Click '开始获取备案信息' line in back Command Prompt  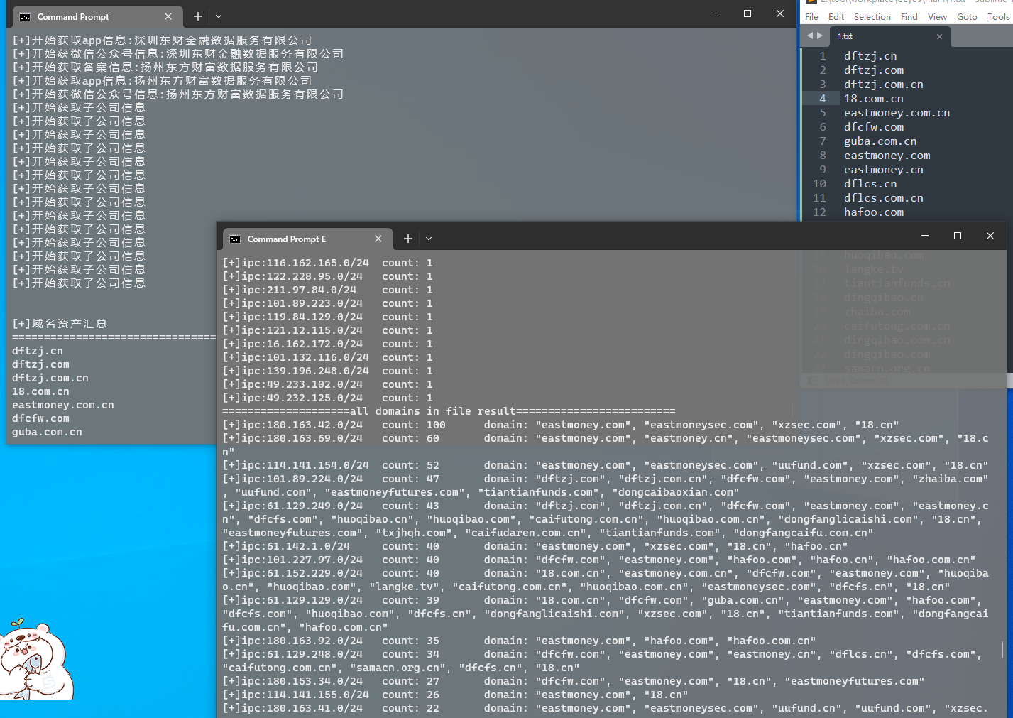point(165,67)
